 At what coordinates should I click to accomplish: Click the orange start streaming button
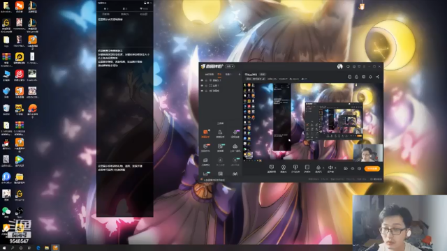[x=372, y=169]
